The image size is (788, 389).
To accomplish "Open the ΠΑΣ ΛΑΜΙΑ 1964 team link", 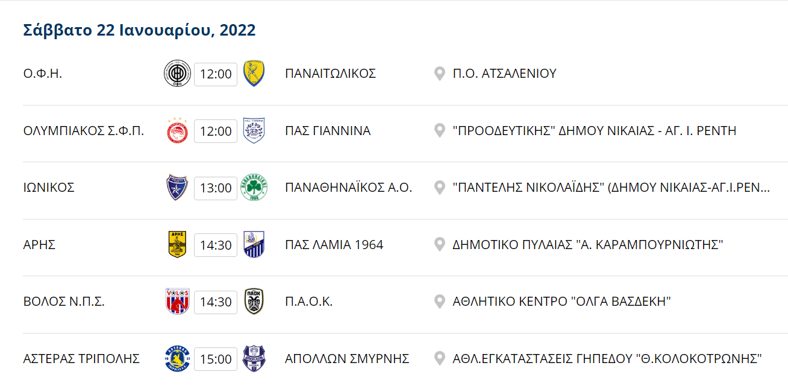I will pyautogui.click(x=334, y=245).
